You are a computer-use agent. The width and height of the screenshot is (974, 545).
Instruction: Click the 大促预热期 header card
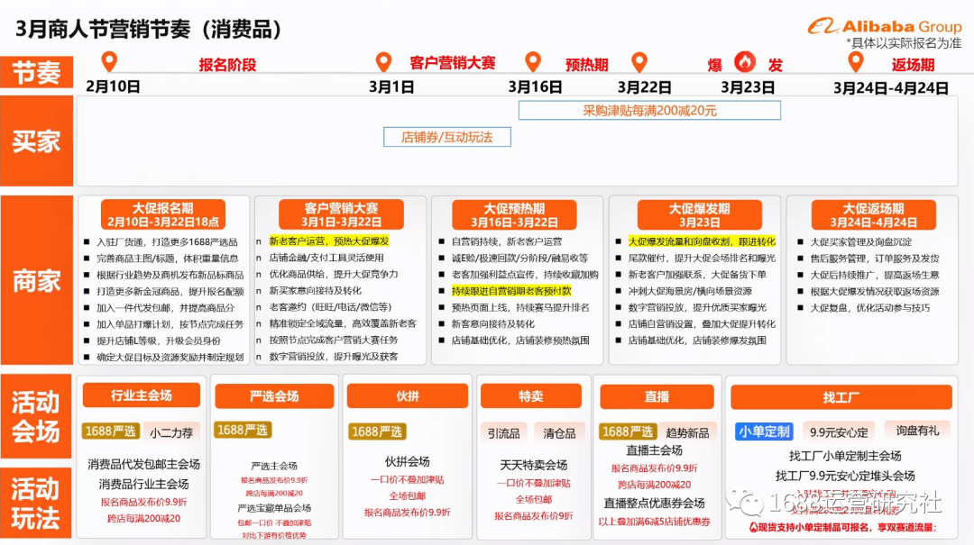514,214
